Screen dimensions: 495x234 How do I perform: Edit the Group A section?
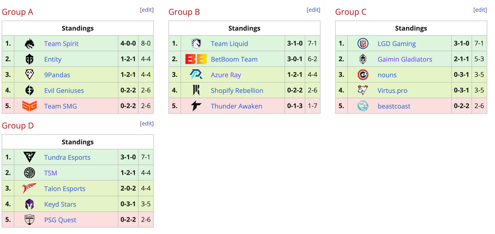pyautogui.click(x=147, y=10)
